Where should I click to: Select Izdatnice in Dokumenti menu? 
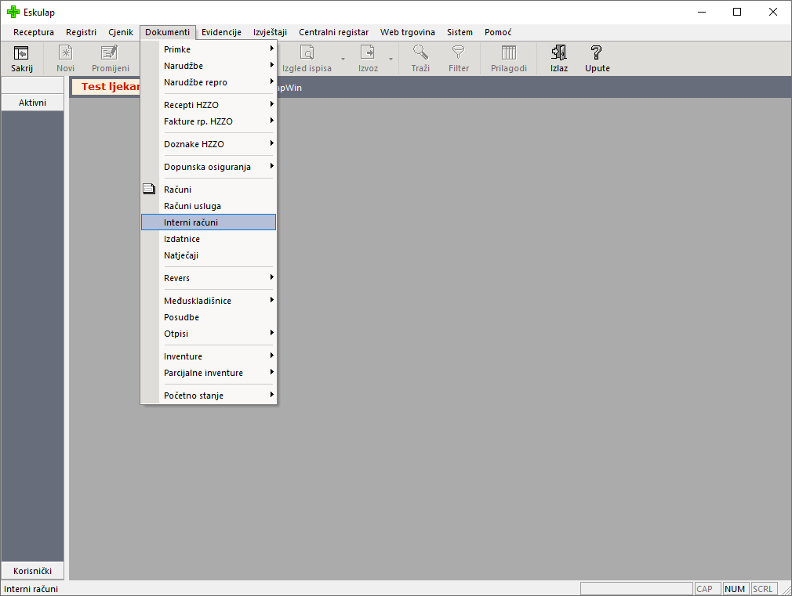tap(208, 239)
